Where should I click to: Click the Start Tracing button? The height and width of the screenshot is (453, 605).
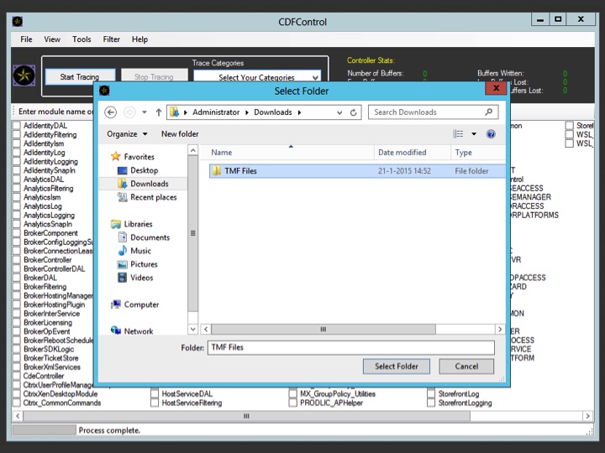click(80, 76)
